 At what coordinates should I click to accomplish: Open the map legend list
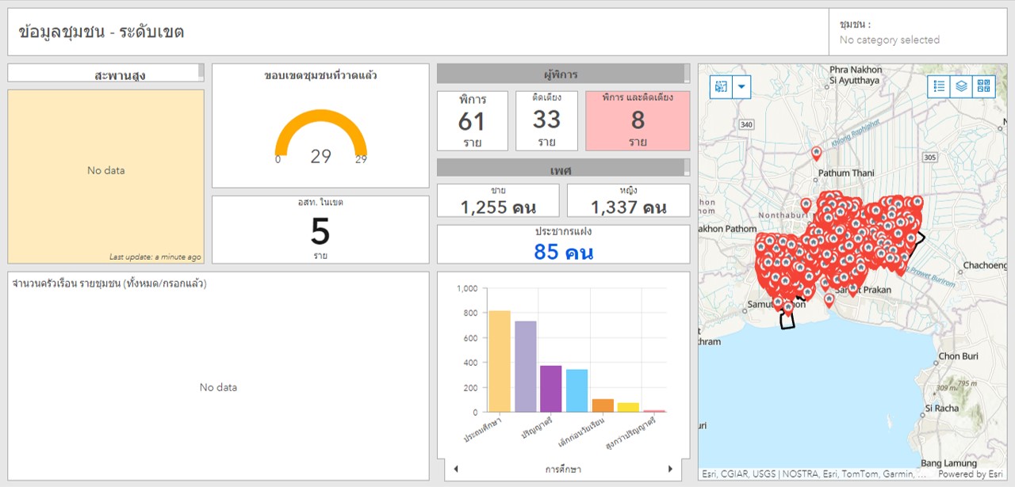(939, 86)
